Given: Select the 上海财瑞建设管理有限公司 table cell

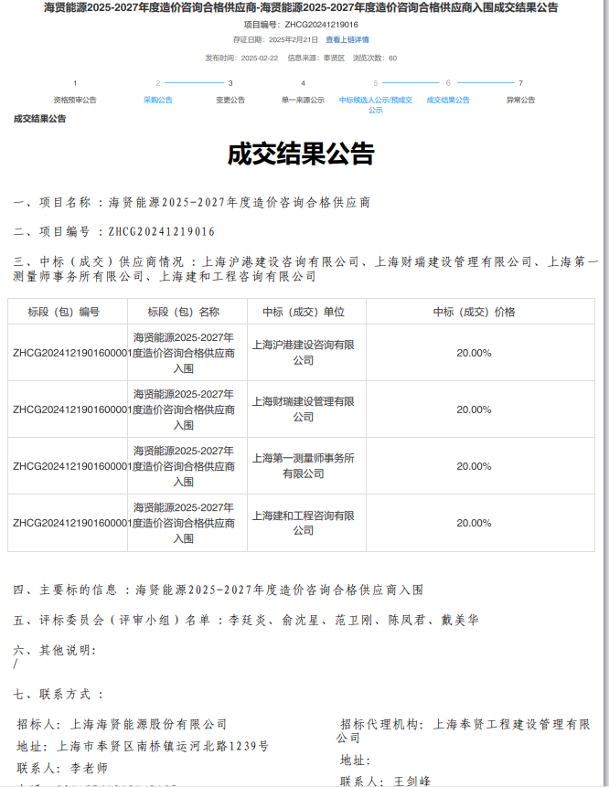Looking at the screenshot, I should point(304,409).
